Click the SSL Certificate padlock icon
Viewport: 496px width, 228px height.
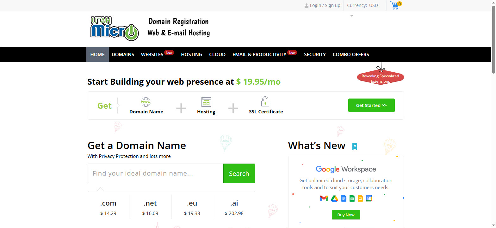point(265,102)
